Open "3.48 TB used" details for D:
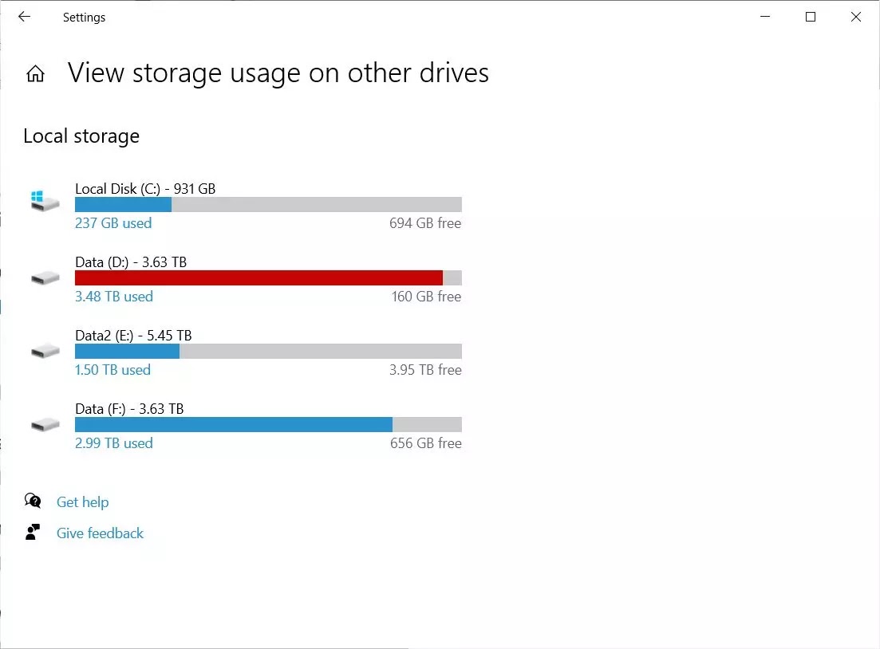 click(x=113, y=297)
